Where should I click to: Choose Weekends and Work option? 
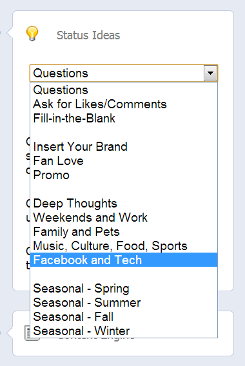pyautogui.click(x=124, y=218)
